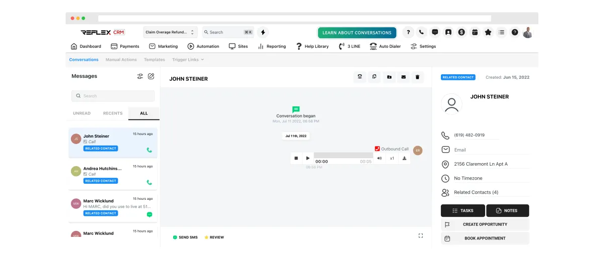Click the clock icon beside No Timezone
Viewport: 604px width, 259px height.
click(x=445, y=178)
